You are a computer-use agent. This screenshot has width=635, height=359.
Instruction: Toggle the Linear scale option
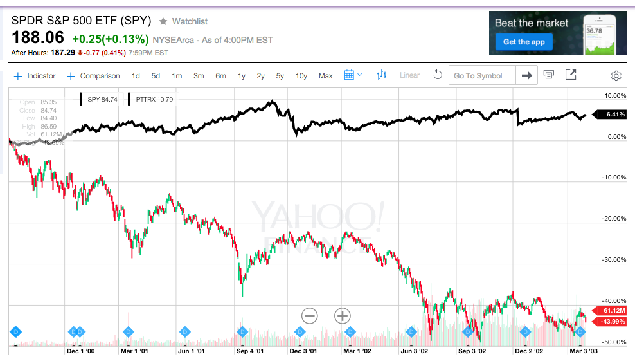[409, 75]
